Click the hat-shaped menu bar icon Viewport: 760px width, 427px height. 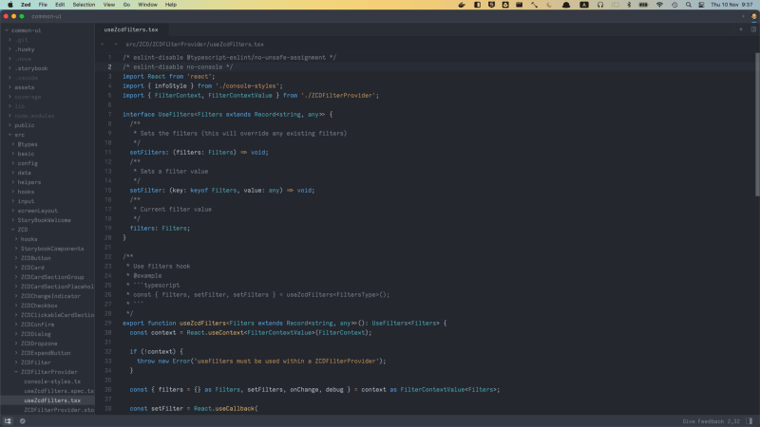pyautogui.click(x=566, y=5)
